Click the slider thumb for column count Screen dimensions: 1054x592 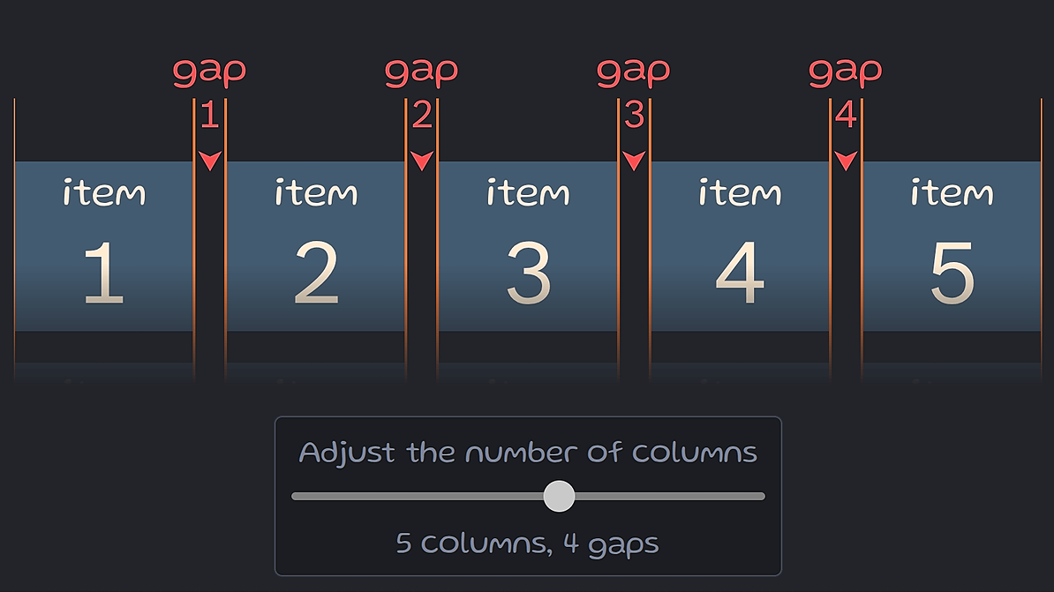coord(559,496)
